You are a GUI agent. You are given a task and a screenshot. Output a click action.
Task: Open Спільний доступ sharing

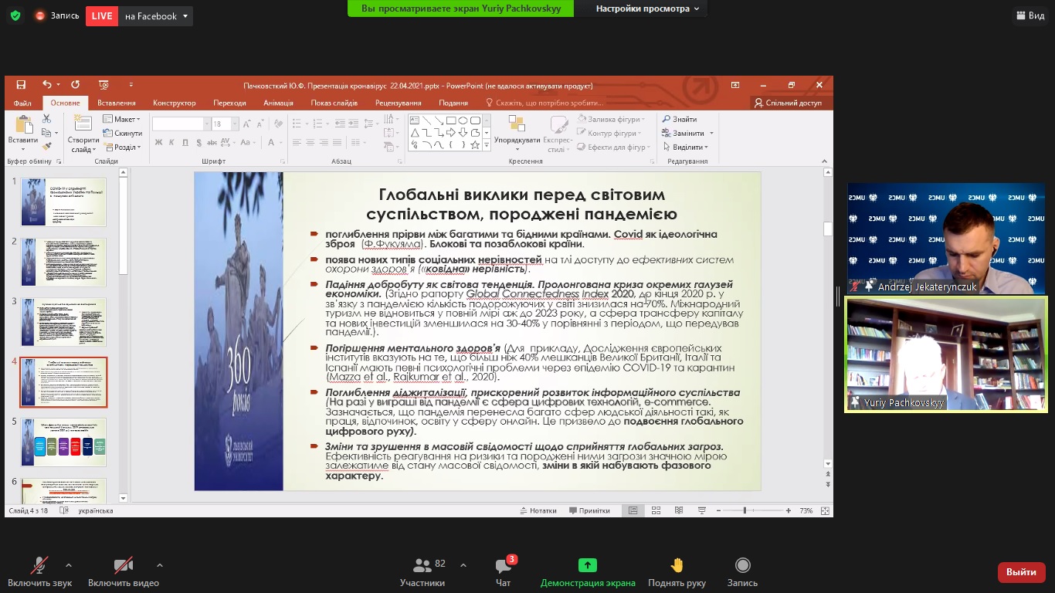coord(788,103)
